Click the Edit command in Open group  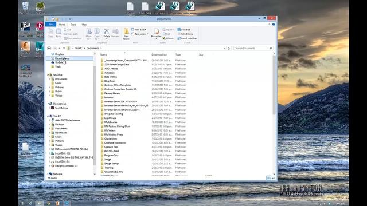[166, 34]
